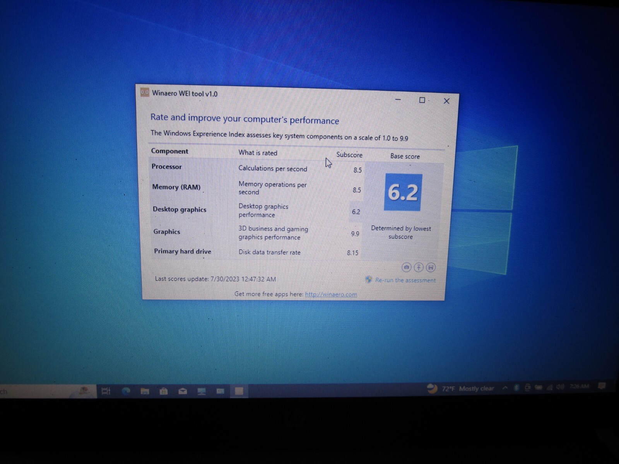
Task: Close the Winaero WEI tool window
Action: [x=446, y=101]
